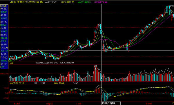Screen dimensions: 174x105
Task: Click the MACD value -17.34
Action: click(x=75, y=83)
